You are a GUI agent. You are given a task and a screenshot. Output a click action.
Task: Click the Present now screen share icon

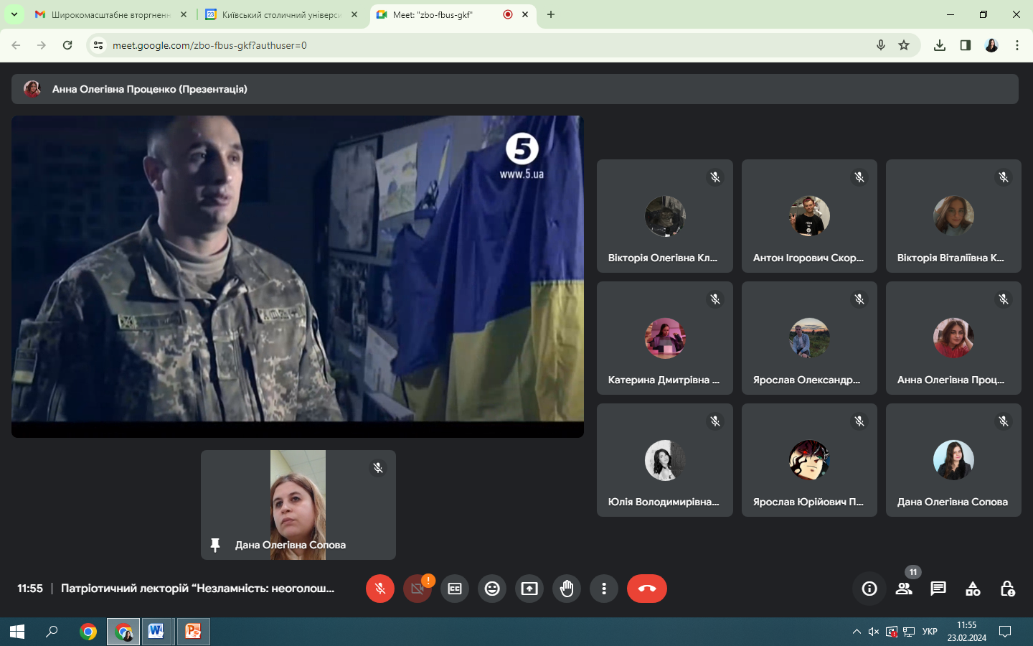[529, 589]
